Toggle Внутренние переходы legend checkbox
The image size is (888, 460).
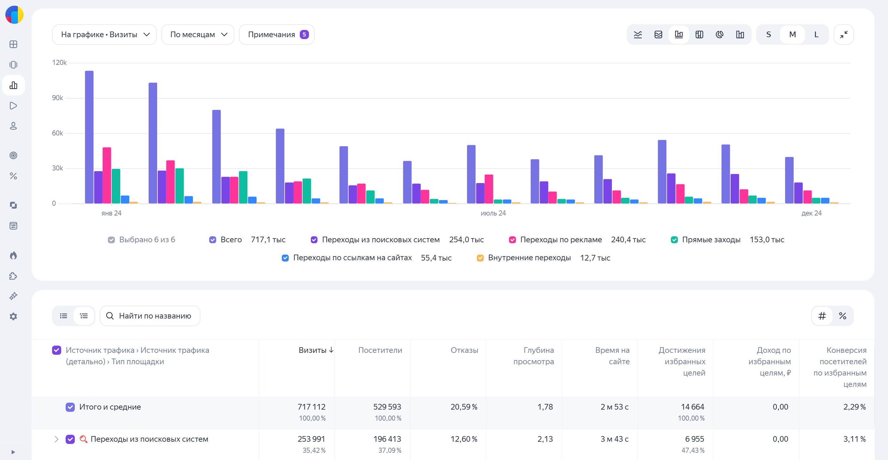480,258
